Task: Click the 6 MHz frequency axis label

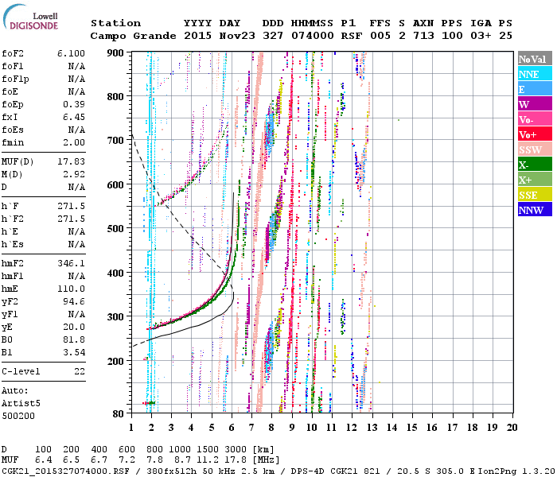Action: coord(232,428)
